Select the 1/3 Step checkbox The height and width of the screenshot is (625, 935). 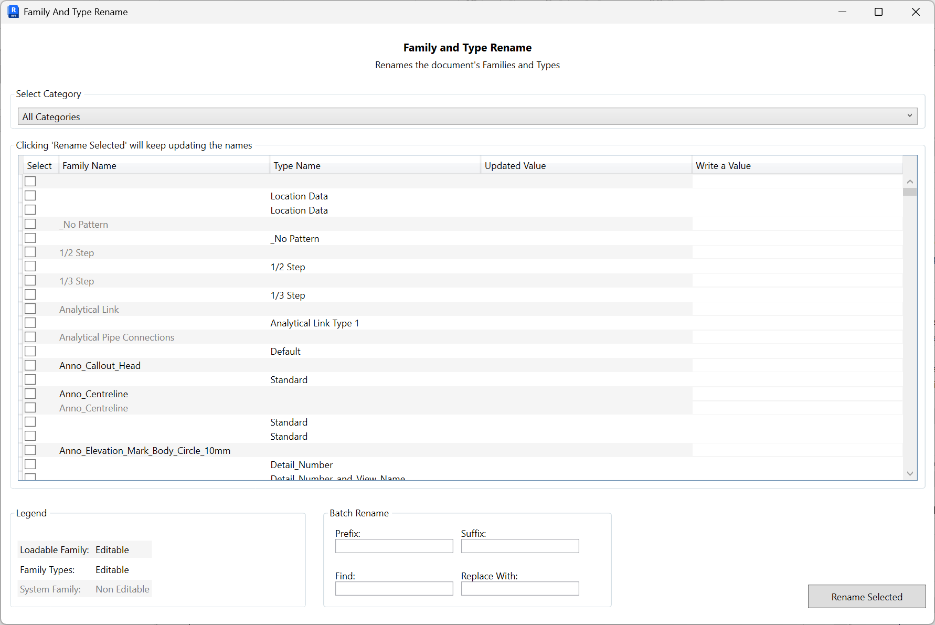click(x=30, y=280)
